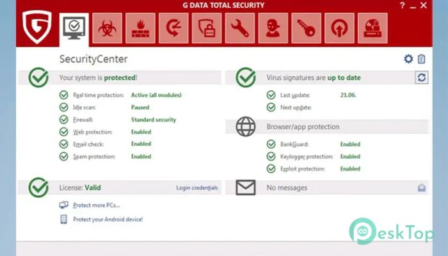Open the Parental controls person tab

(273, 28)
